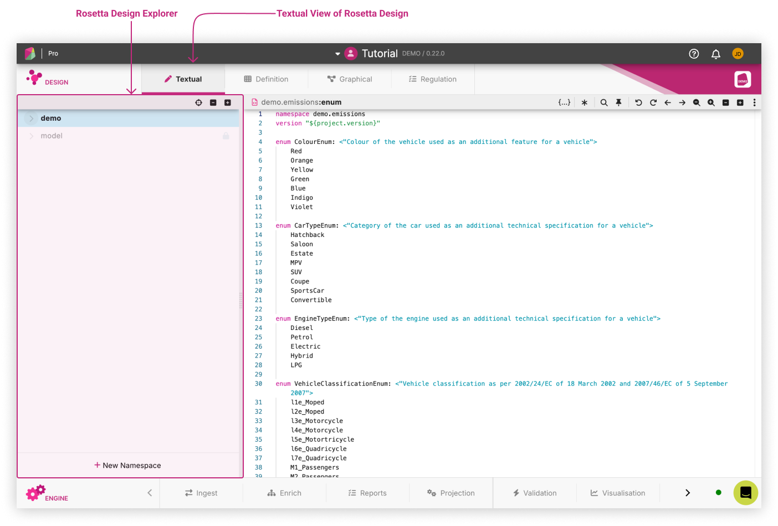Screen dimensions: 778x526
Task: Switch to the Regulation tab
Action: 433,79
